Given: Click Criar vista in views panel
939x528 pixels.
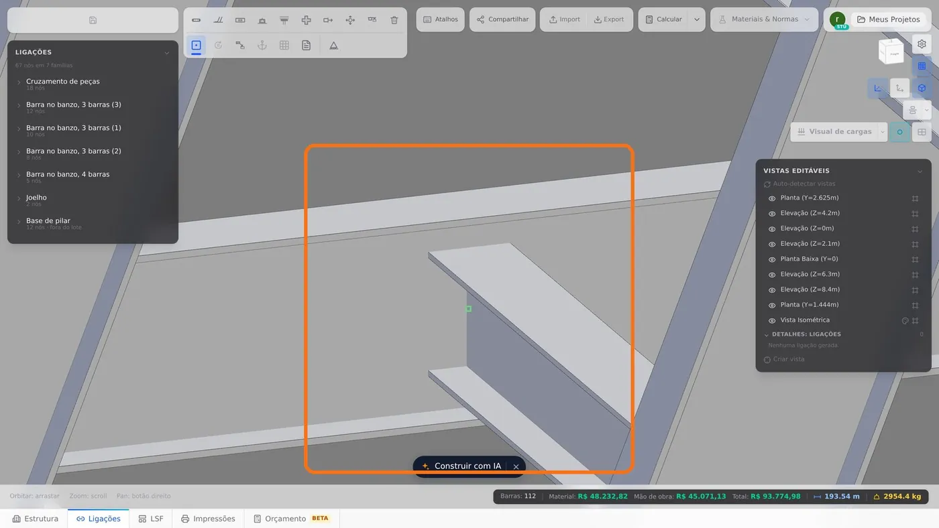Looking at the screenshot, I should [x=784, y=360].
